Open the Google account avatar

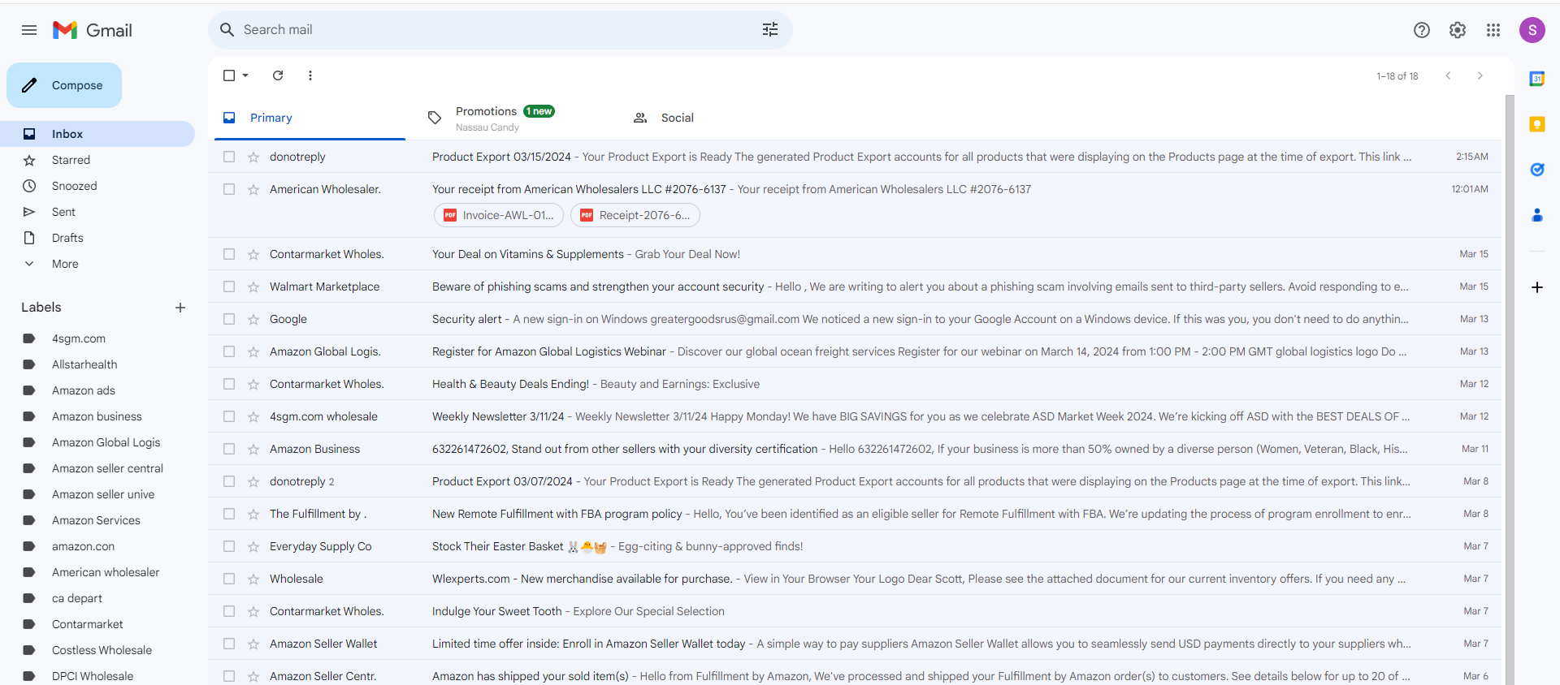(x=1532, y=30)
